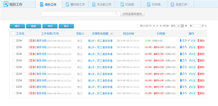This screenshot has height=106, width=218.
Task: Click the 操作 column header
Action: (x=191, y=34)
